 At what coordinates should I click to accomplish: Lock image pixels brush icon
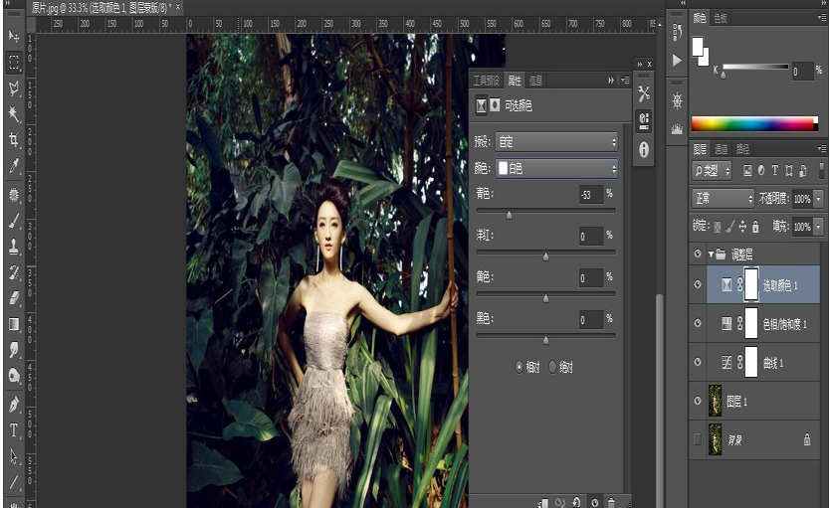pos(729,227)
